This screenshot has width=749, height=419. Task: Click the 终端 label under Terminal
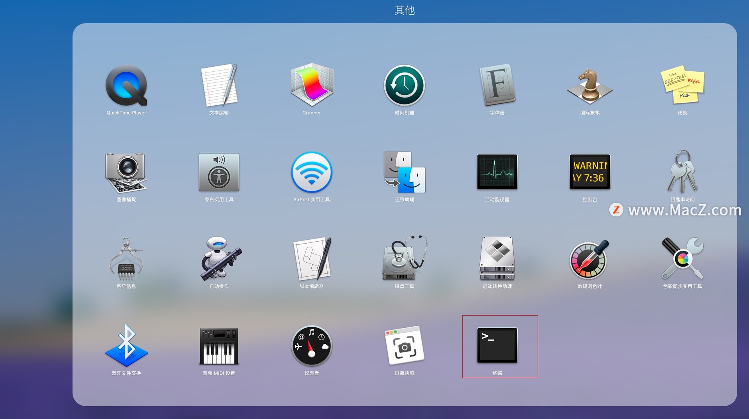(x=497, y=373)
